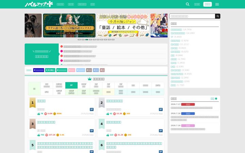The width and height of the screenshot is (245, 153).
Task: Click the SF badge on rank 4 novel
Action: [x=161, y=131]
